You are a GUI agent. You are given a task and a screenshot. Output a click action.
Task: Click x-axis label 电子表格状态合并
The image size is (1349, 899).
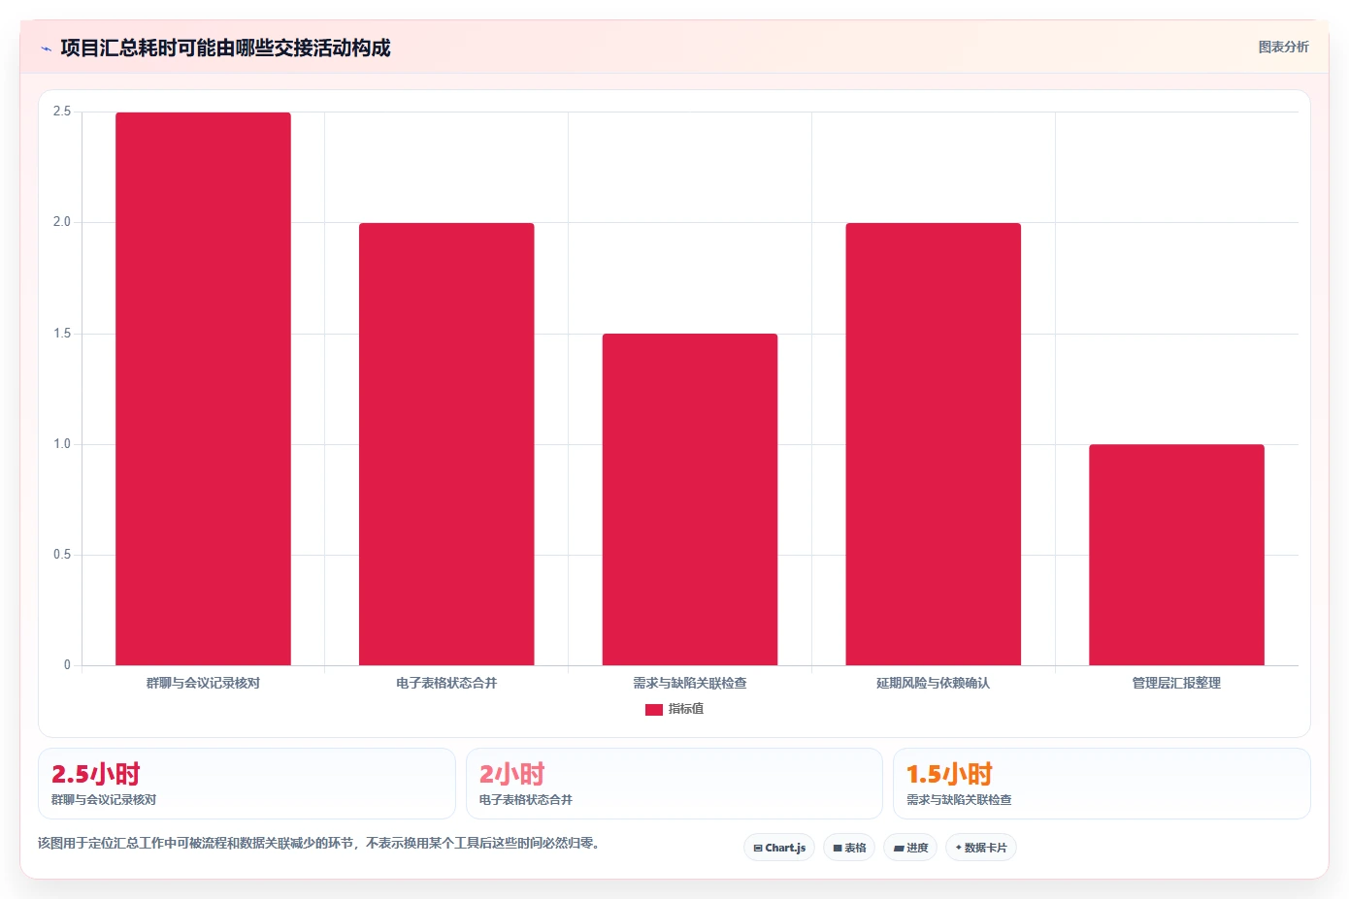point(446,684)
